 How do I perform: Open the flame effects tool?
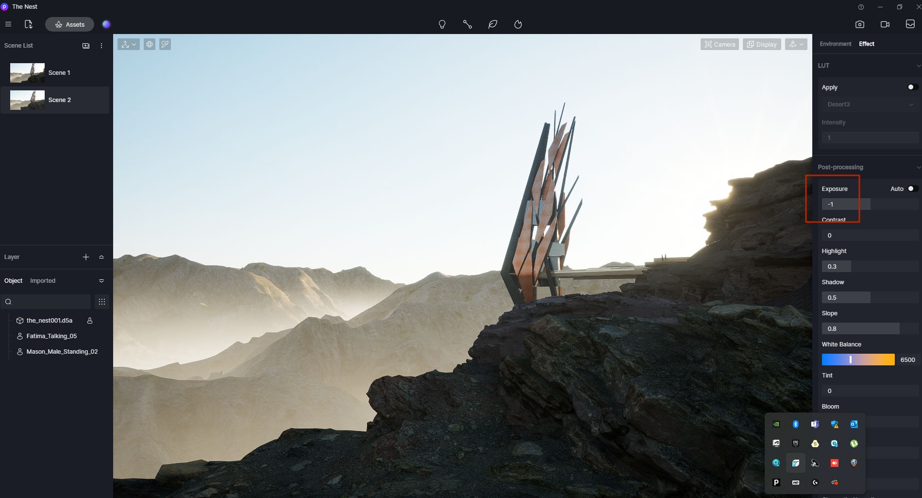(x=518, y=24)
